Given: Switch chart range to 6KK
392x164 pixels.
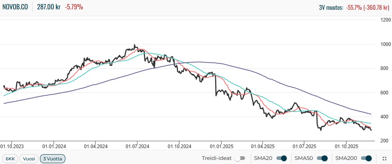Looking at the screenshot, I should click(10, 158).
